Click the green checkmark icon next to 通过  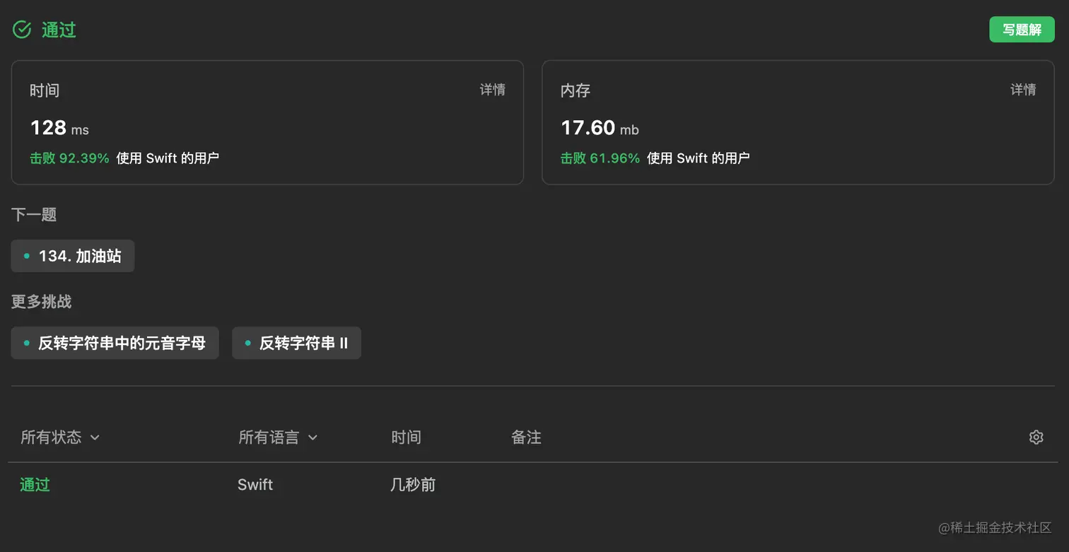pos(21,29)
